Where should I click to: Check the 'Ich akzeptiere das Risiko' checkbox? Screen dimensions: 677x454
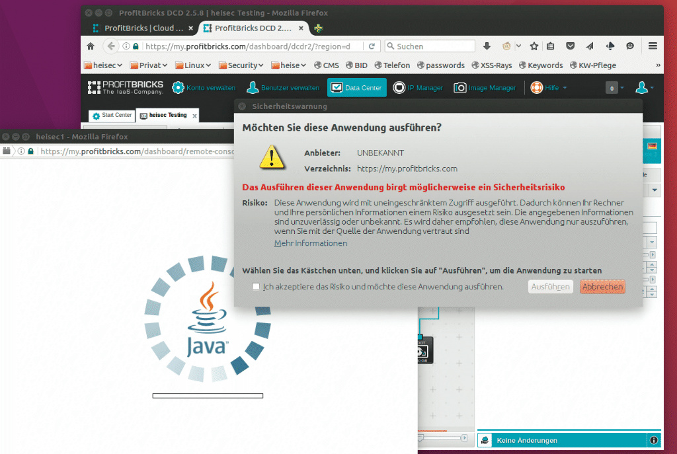tap(256, 287)
